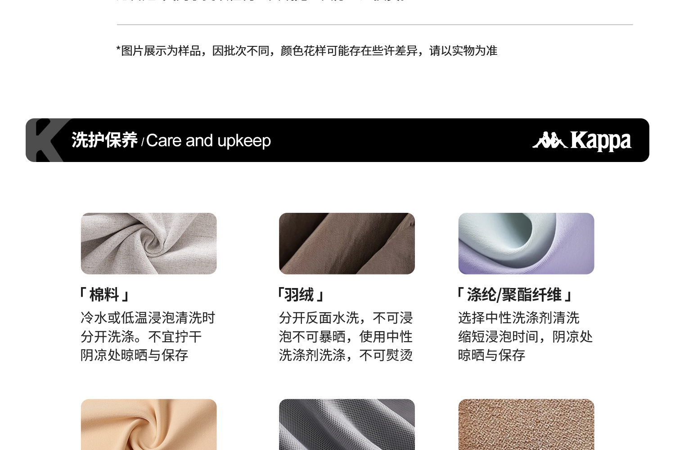Select the 羽绒 heading
Screen dimensions: 675x450
(x=300, y=295)
